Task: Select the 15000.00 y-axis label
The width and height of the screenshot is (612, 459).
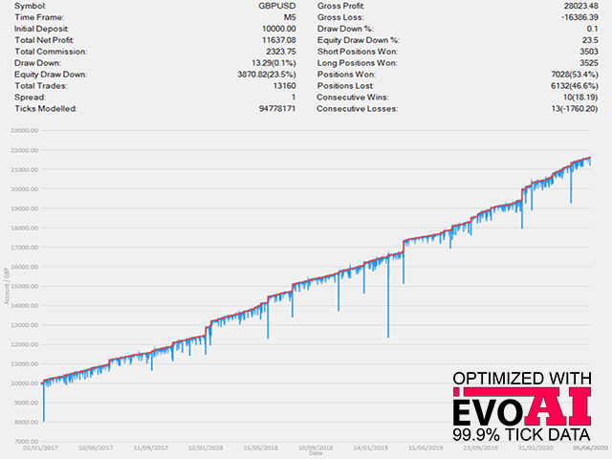Action: pos(25,286)
